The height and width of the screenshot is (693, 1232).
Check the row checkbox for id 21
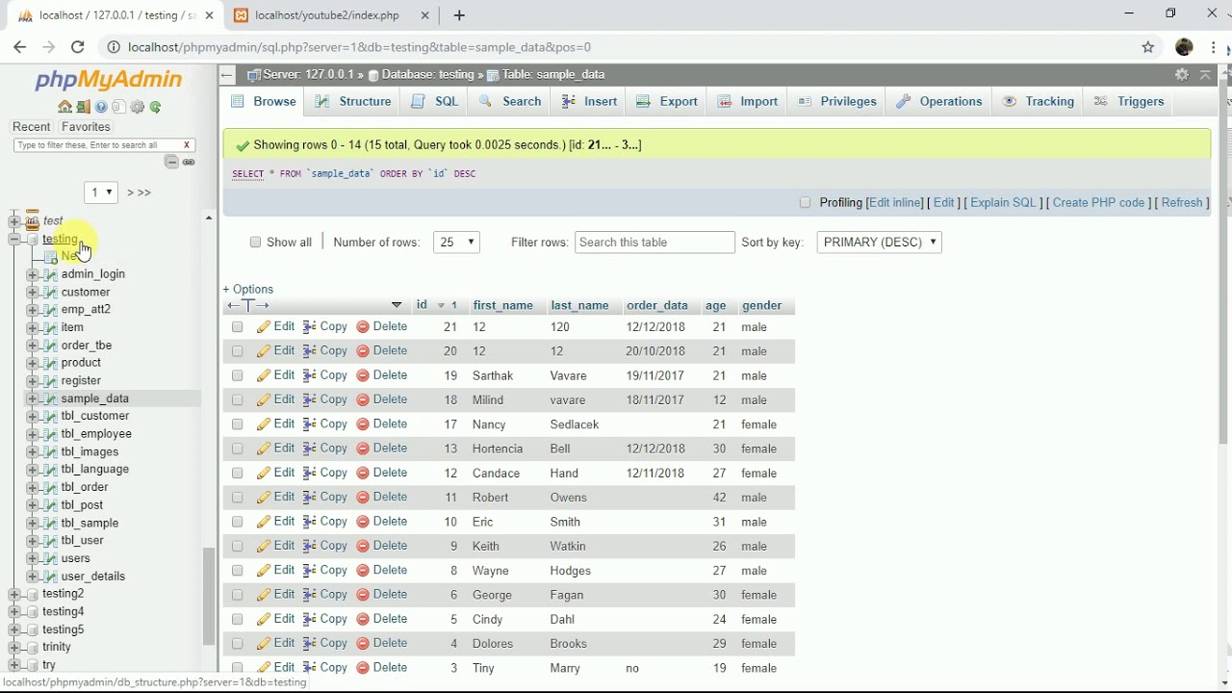237,327
